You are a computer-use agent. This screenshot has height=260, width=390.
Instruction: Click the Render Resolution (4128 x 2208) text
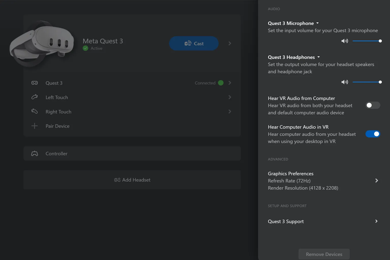coord(303,188)
